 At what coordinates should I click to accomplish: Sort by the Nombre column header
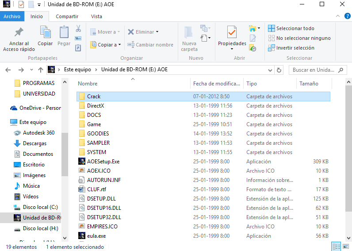133,84
